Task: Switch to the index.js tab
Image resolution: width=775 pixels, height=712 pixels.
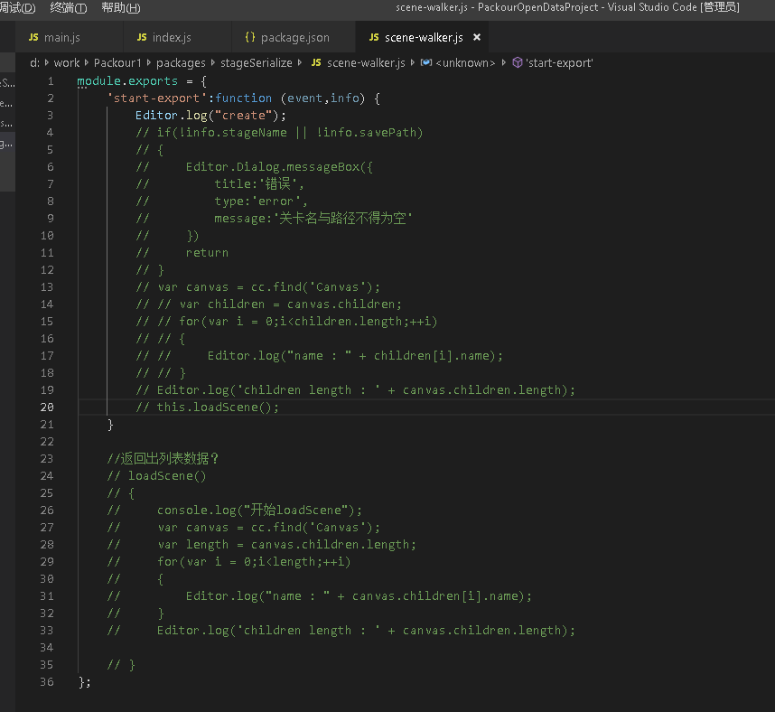Action: [172, 38]
